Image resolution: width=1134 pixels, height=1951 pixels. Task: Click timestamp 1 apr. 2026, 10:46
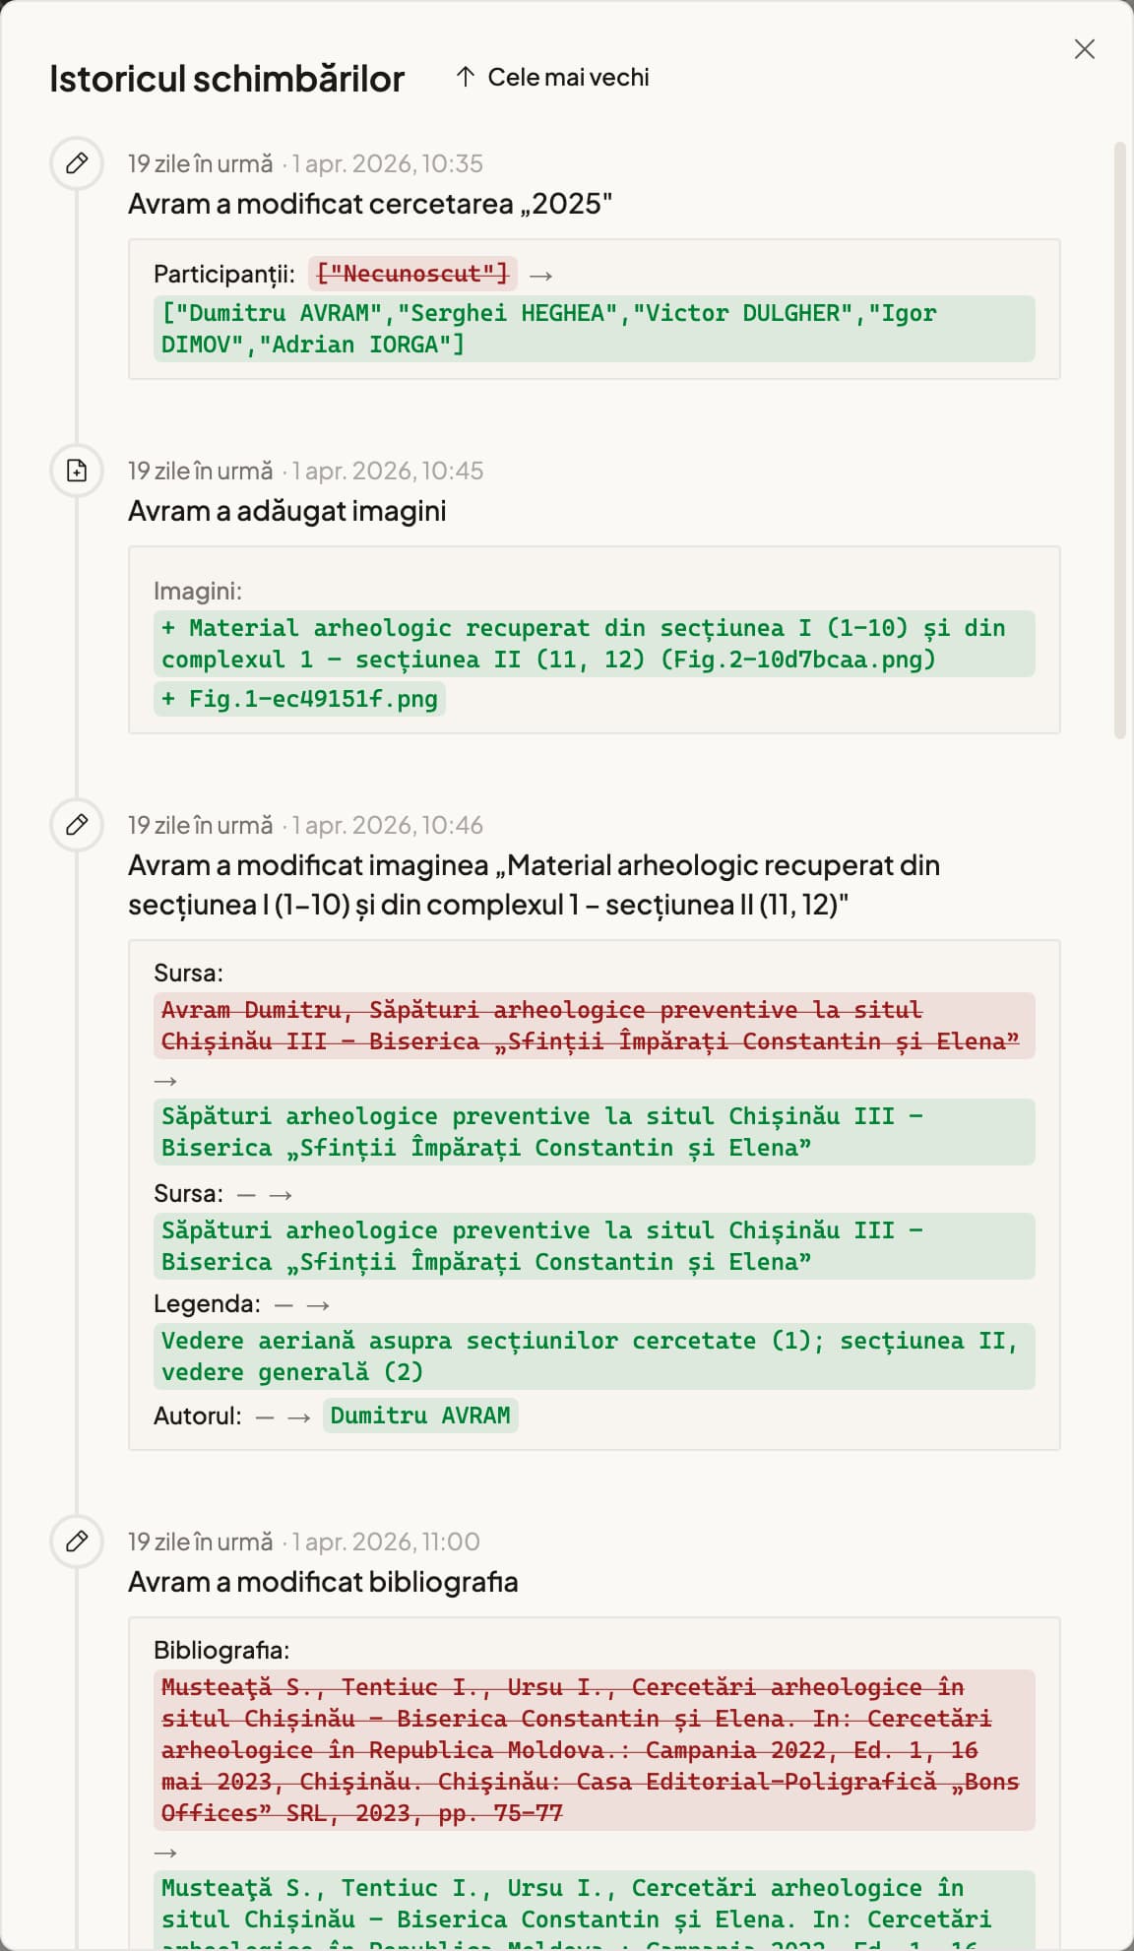click(388, 825)
